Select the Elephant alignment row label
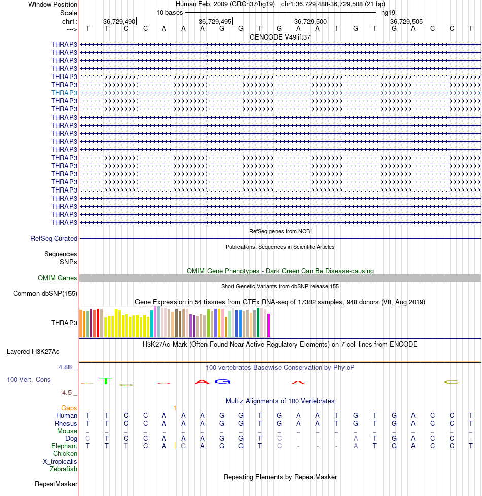 click(64, 446)
